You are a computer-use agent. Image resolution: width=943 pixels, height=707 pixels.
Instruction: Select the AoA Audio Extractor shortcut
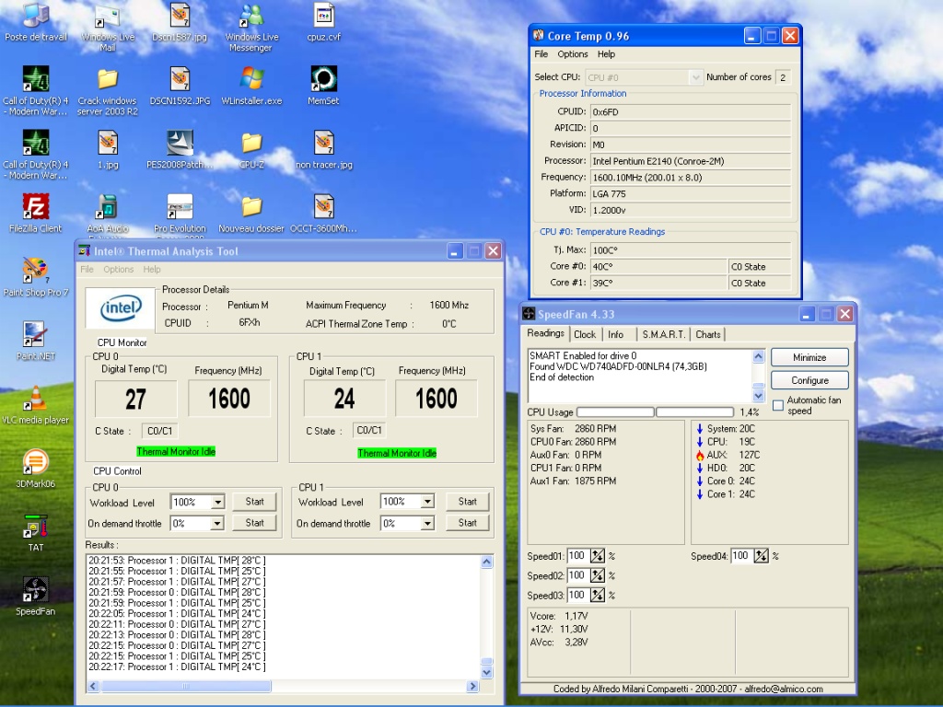click(x=107, y=214)
